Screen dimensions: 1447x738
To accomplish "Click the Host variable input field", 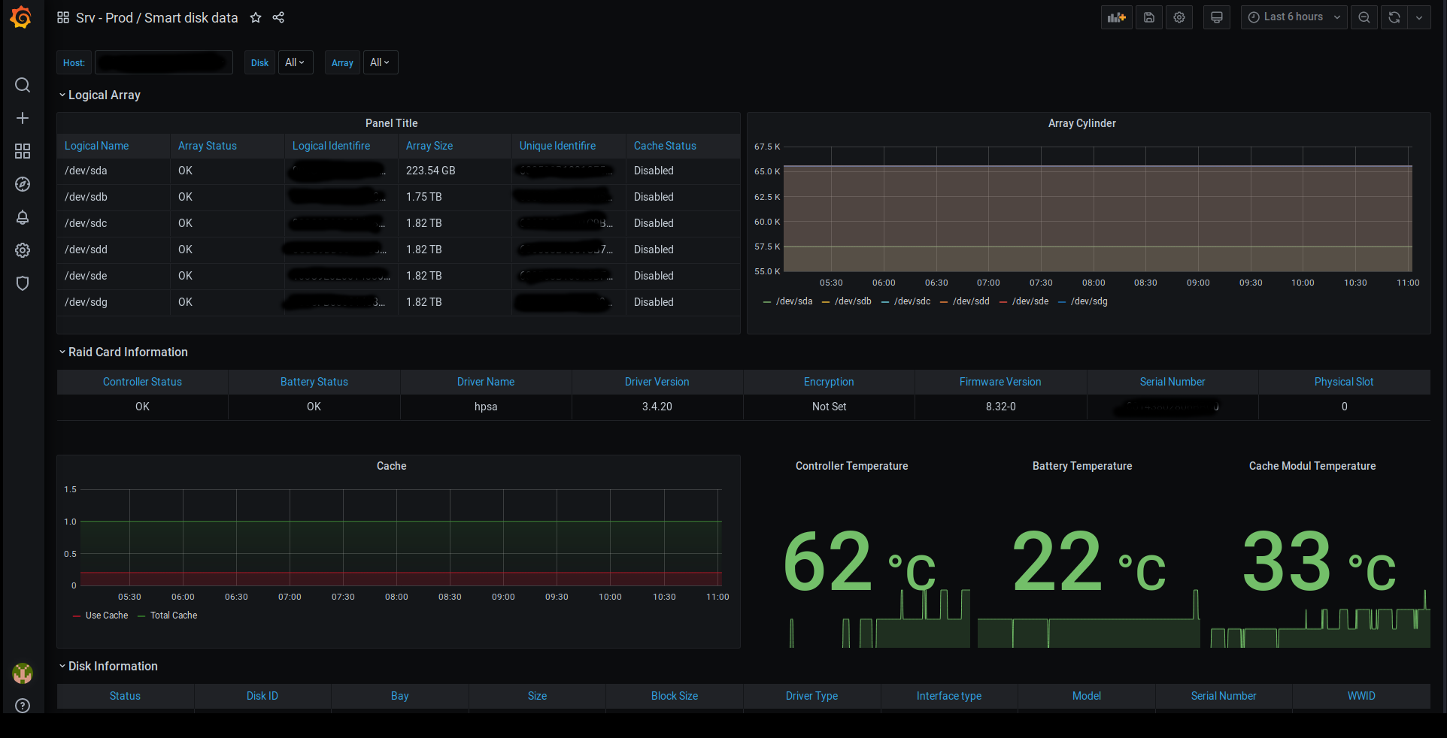I will coord(164,62).
